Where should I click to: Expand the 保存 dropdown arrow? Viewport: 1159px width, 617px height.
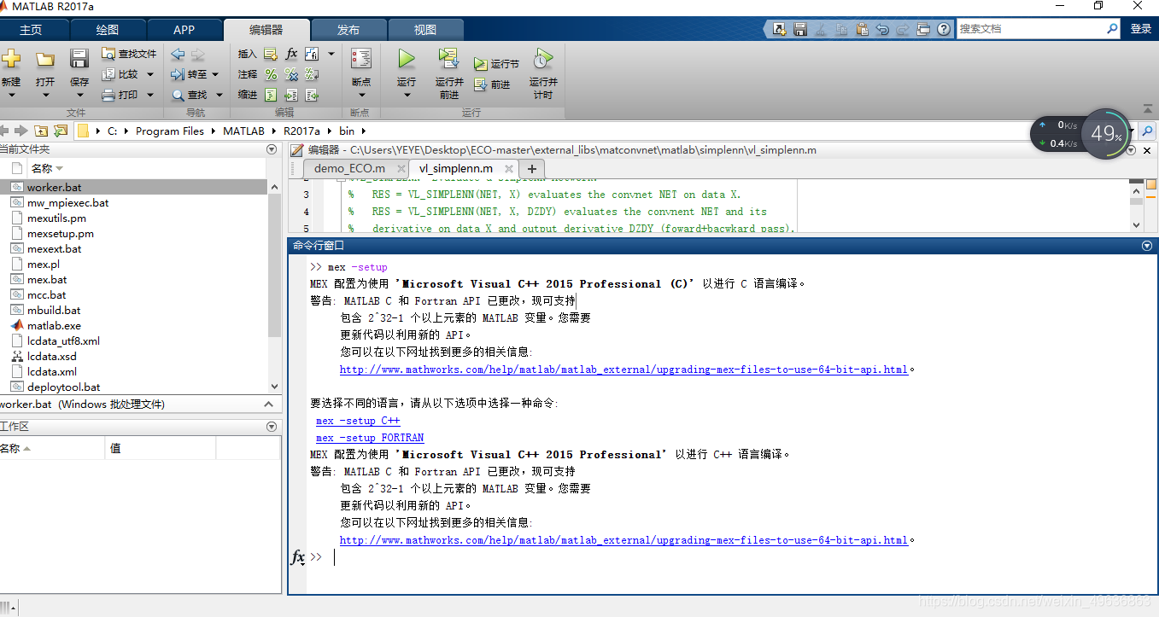79,95
